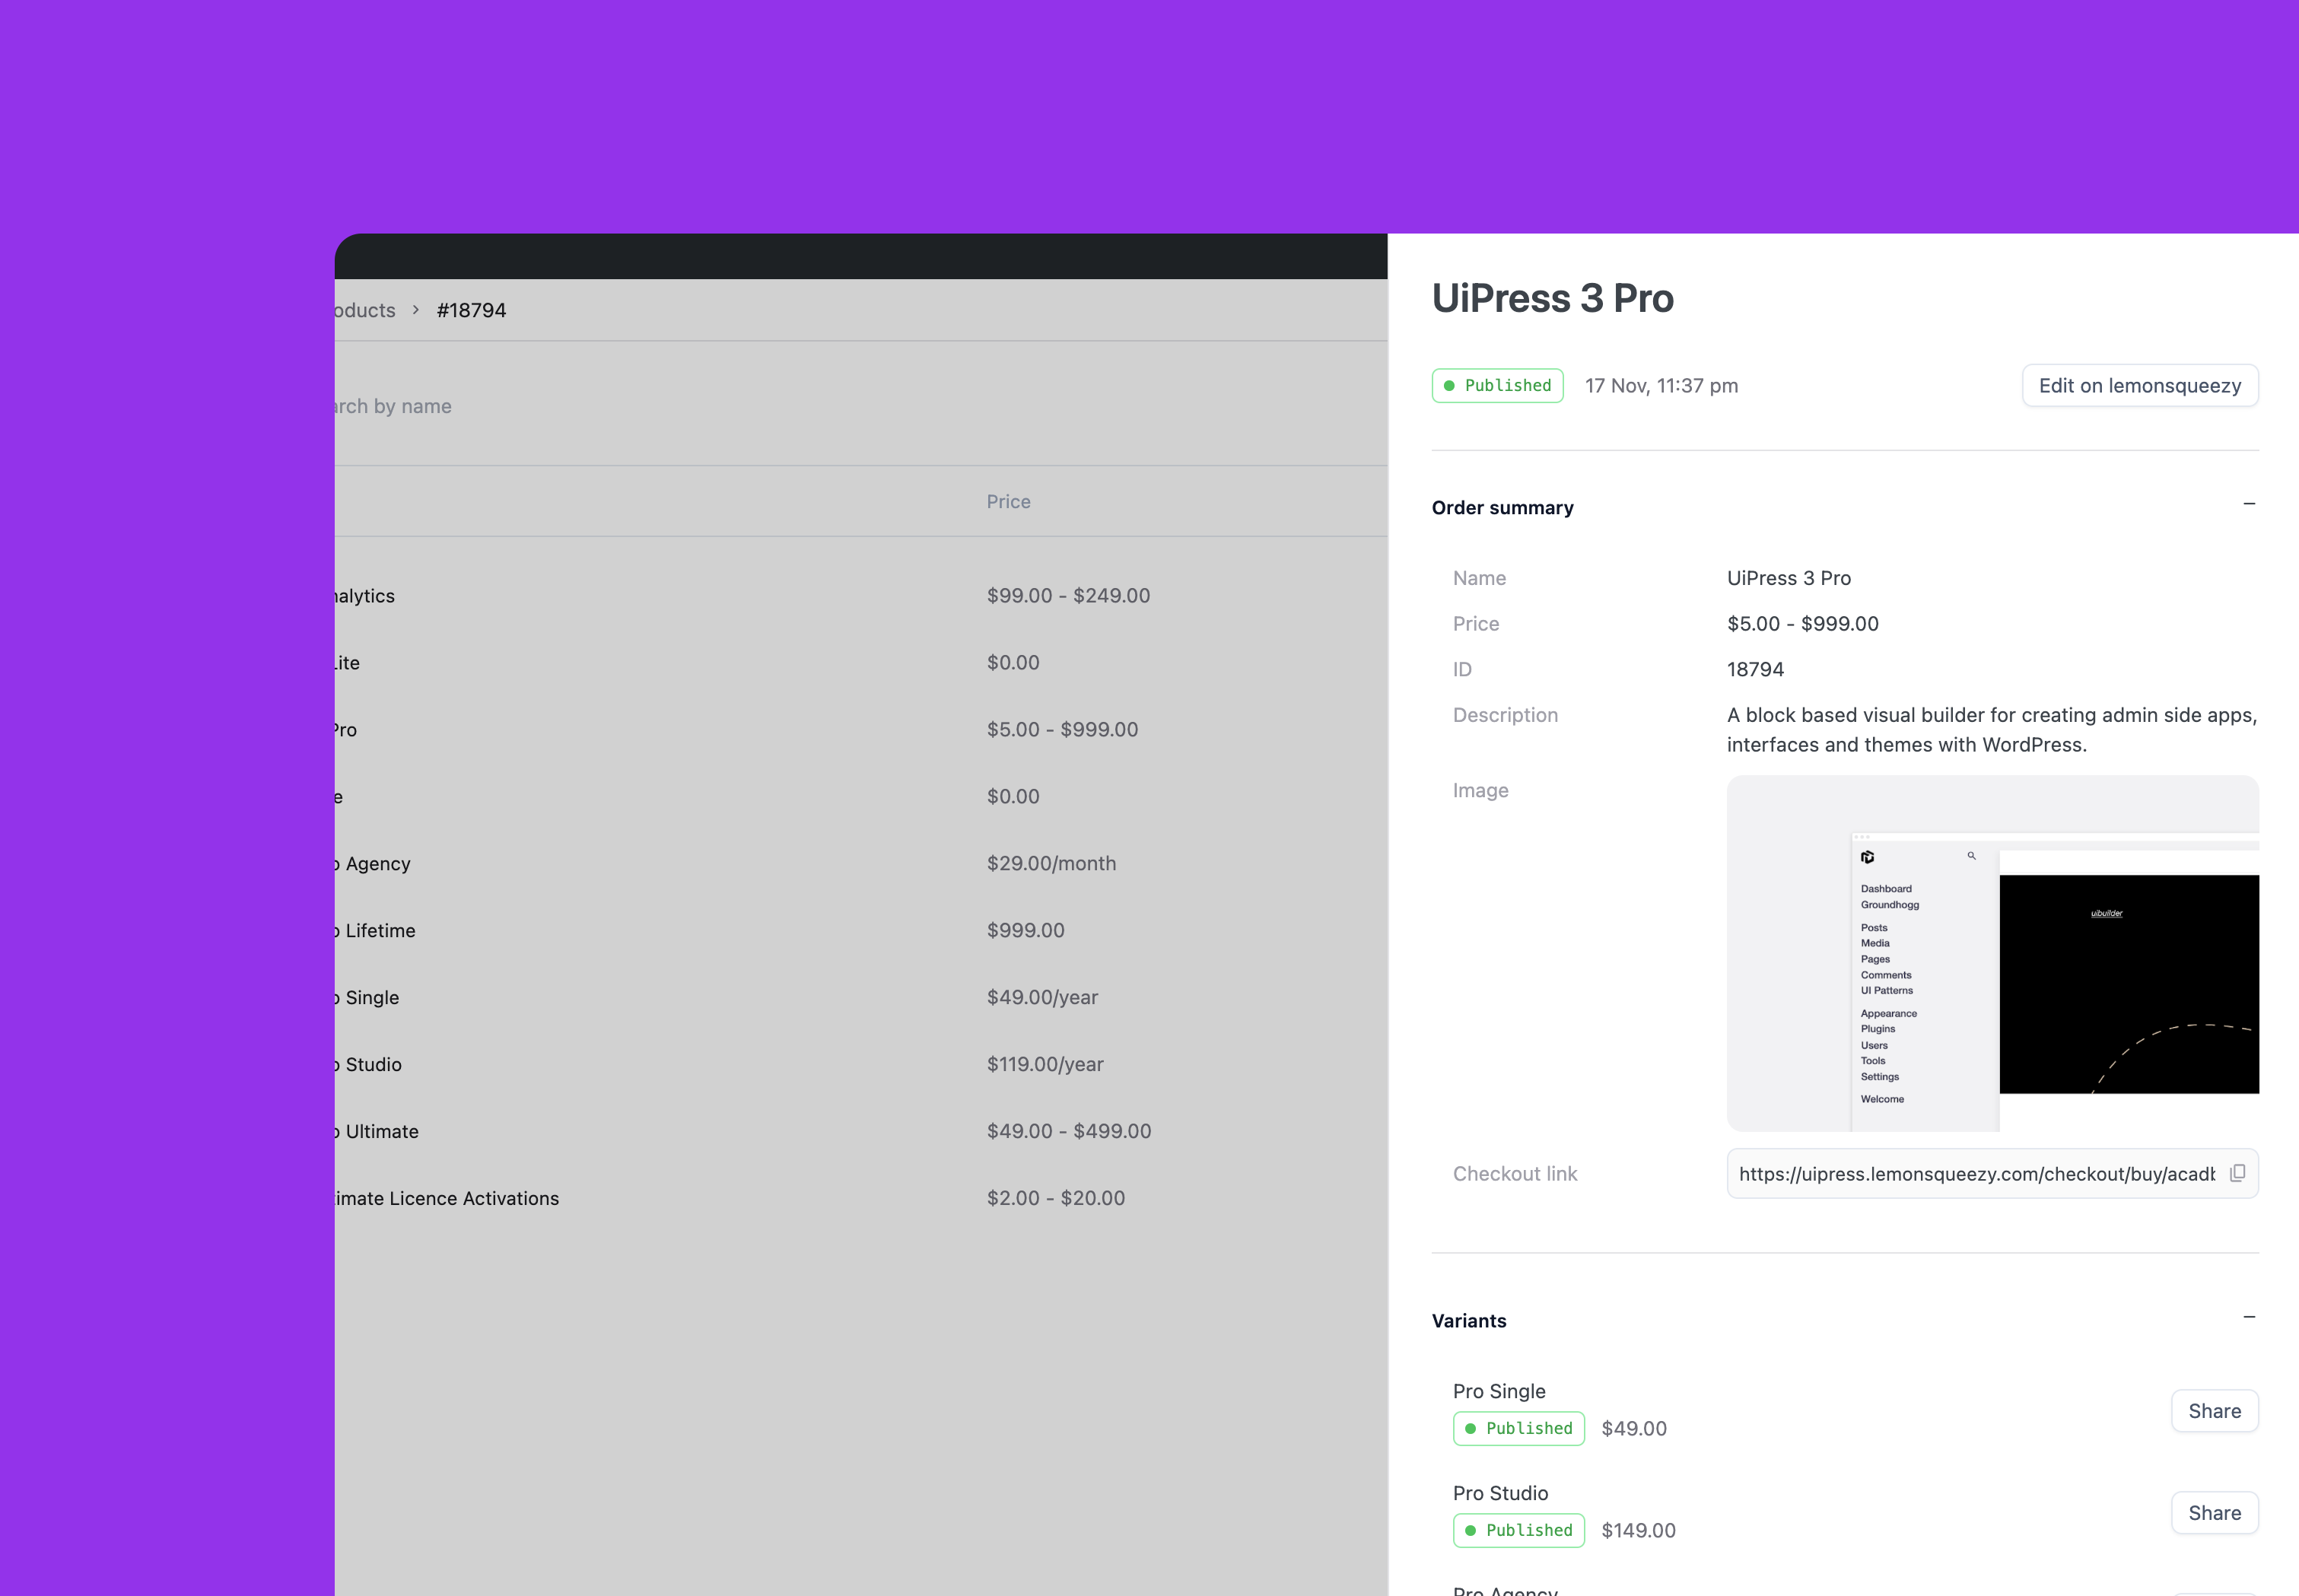Click the UiPress 3 Pro panel heading
This screenshot has width=2299, height=1596.
tap(1552, 298)
